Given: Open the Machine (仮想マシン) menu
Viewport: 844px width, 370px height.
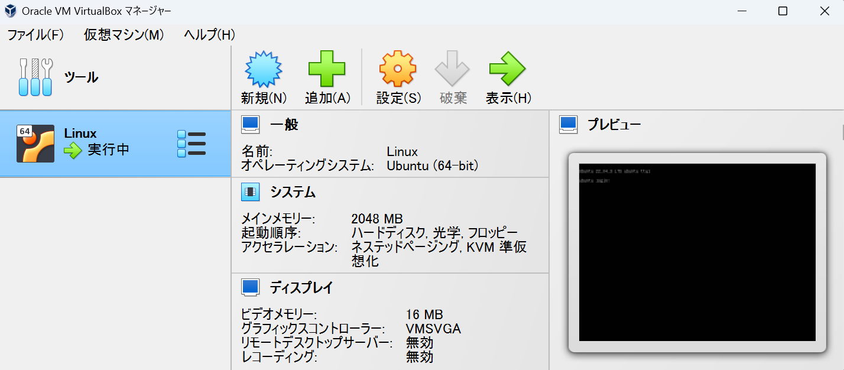Looking at the screenshot, I should pos(124,34).
